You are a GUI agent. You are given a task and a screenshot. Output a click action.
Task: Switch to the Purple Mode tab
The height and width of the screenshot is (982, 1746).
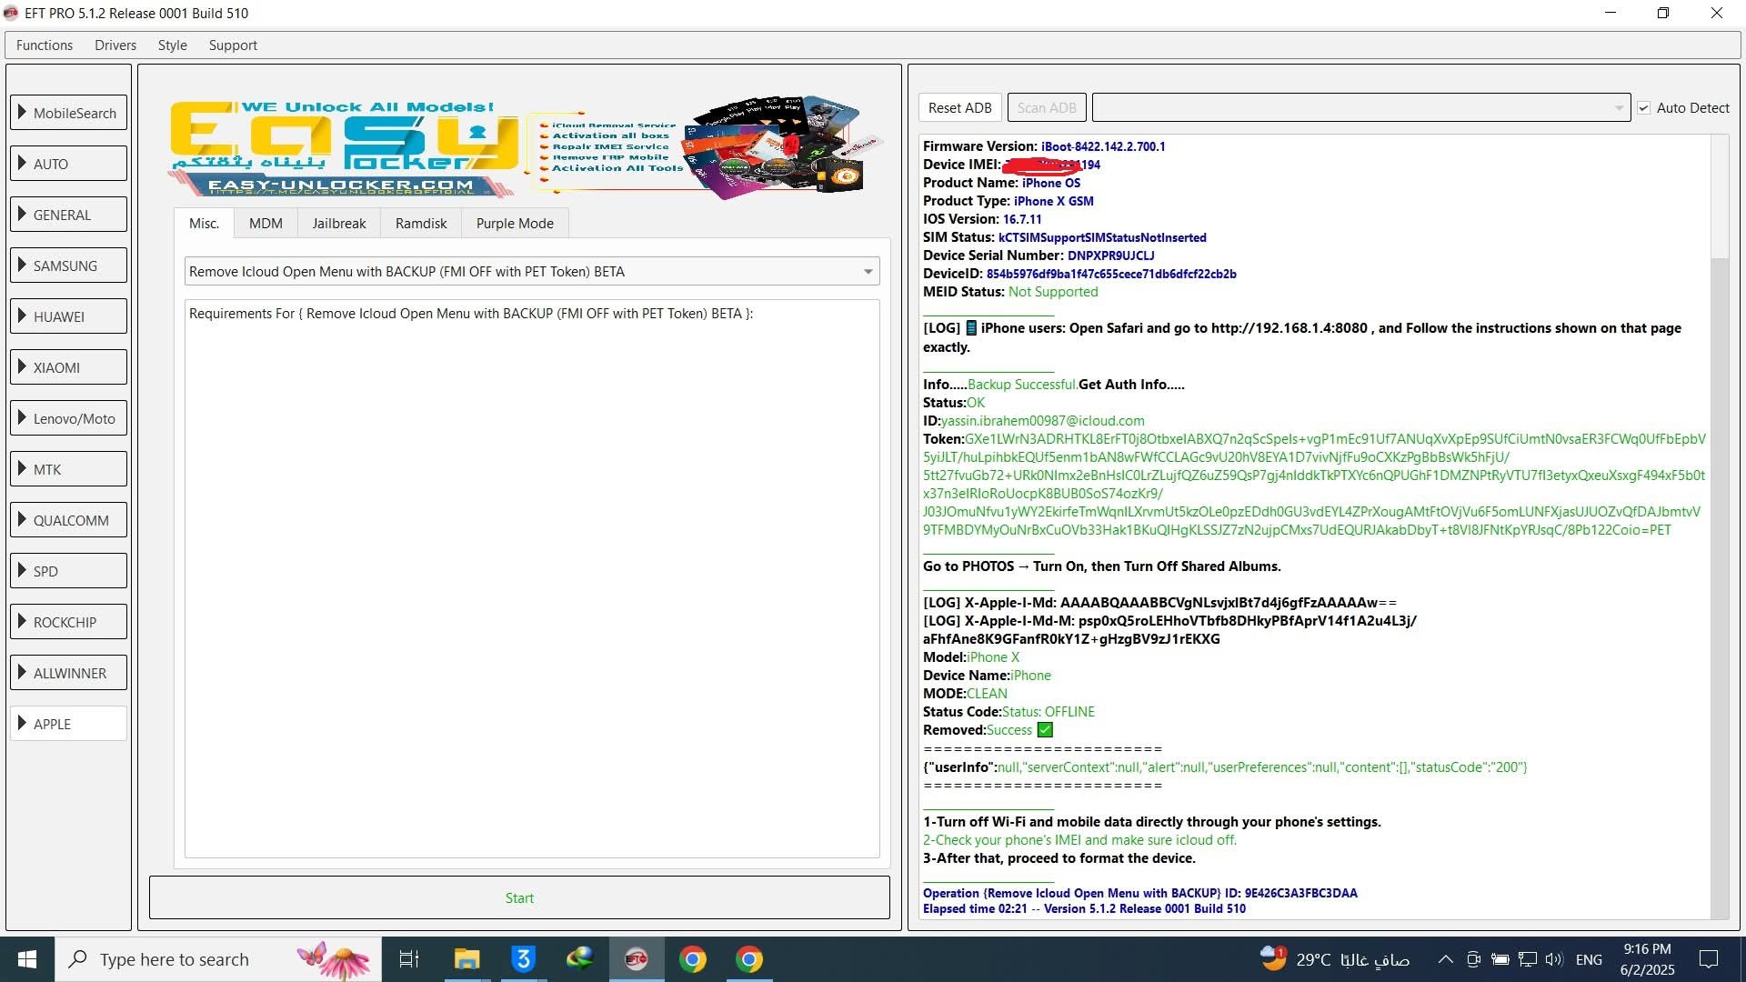click(x=515, y=223)
